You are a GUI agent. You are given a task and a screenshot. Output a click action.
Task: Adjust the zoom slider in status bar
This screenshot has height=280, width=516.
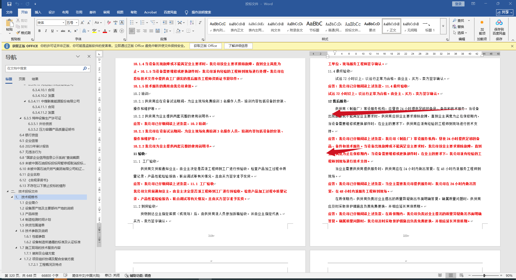[485, 275]
